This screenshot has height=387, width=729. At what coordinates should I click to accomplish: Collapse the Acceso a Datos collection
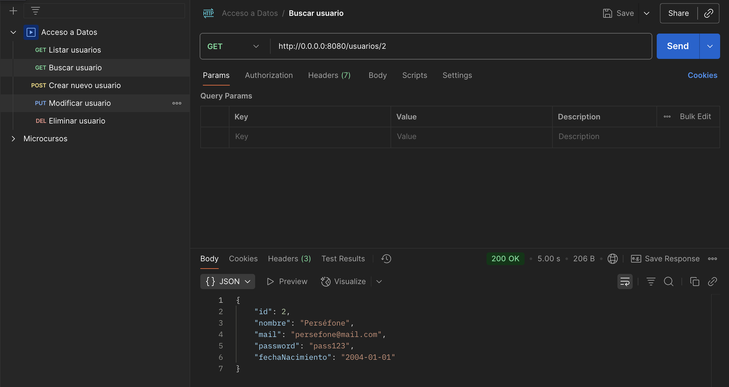13,32
